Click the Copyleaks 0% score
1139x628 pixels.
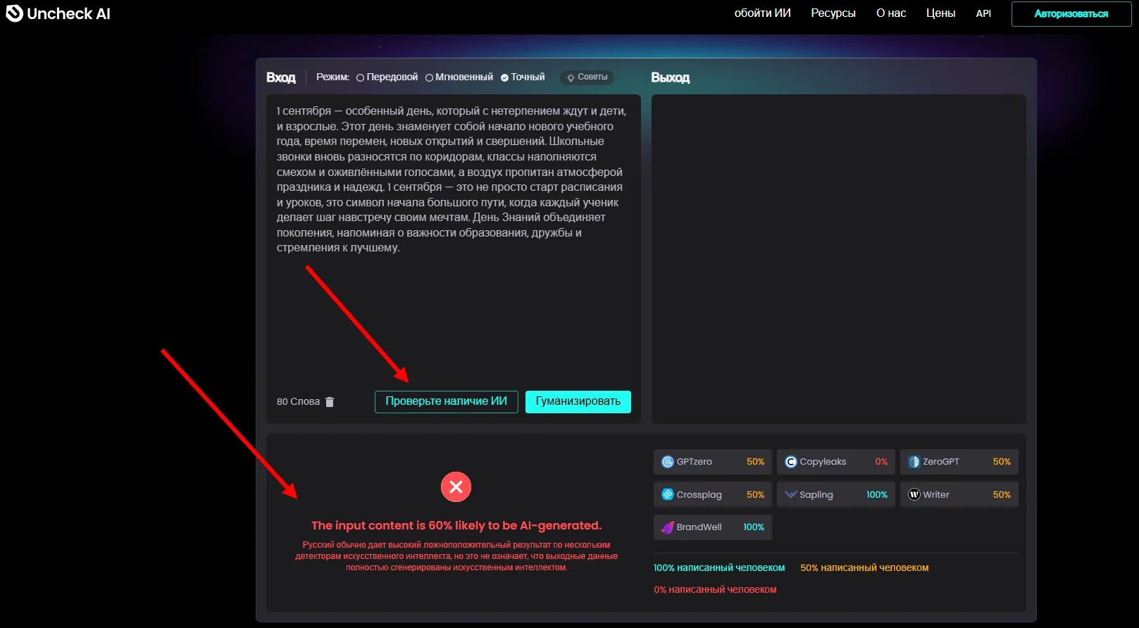pos(881,462)
